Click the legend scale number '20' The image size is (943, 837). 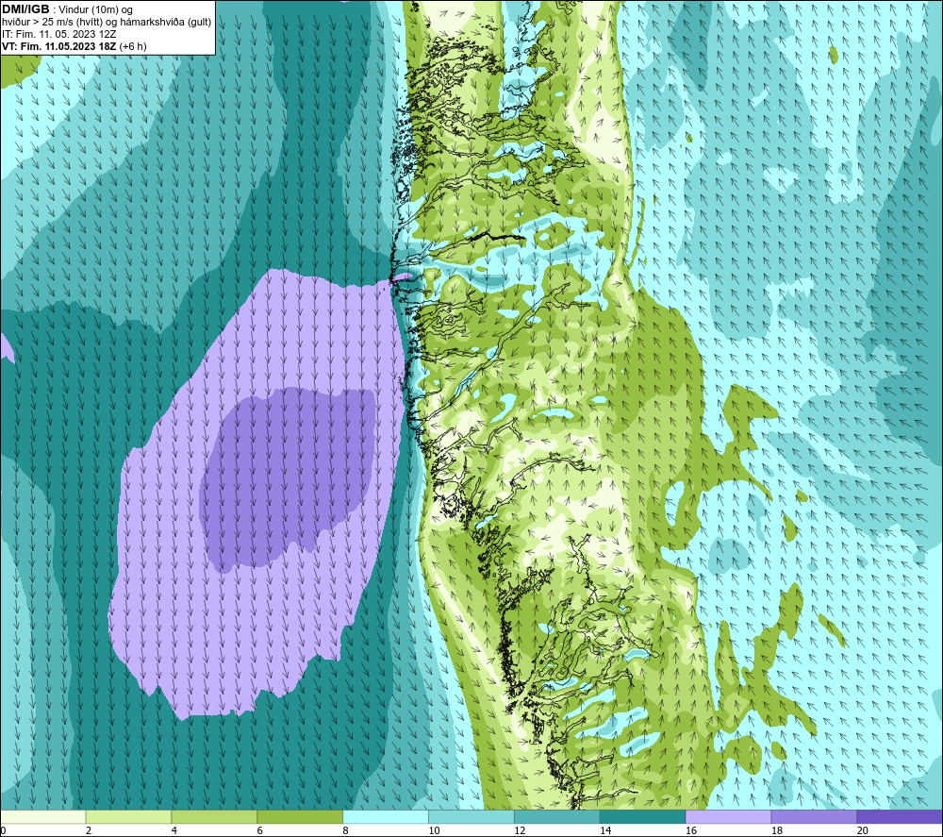coord(862,831)
